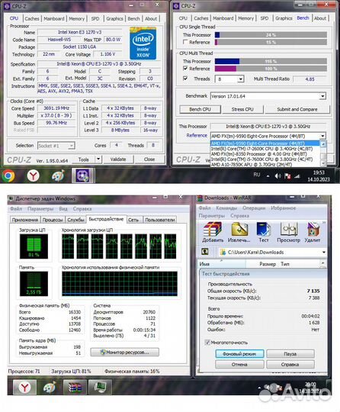Click the Submit and Compare button

point(297,109)
